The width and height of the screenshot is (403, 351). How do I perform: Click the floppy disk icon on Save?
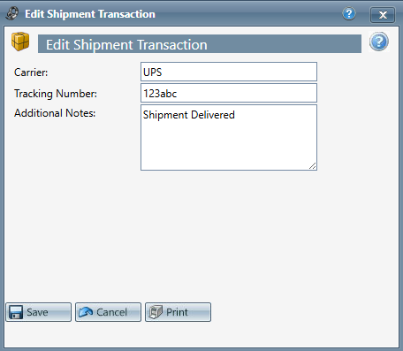[x=16, y=312]
